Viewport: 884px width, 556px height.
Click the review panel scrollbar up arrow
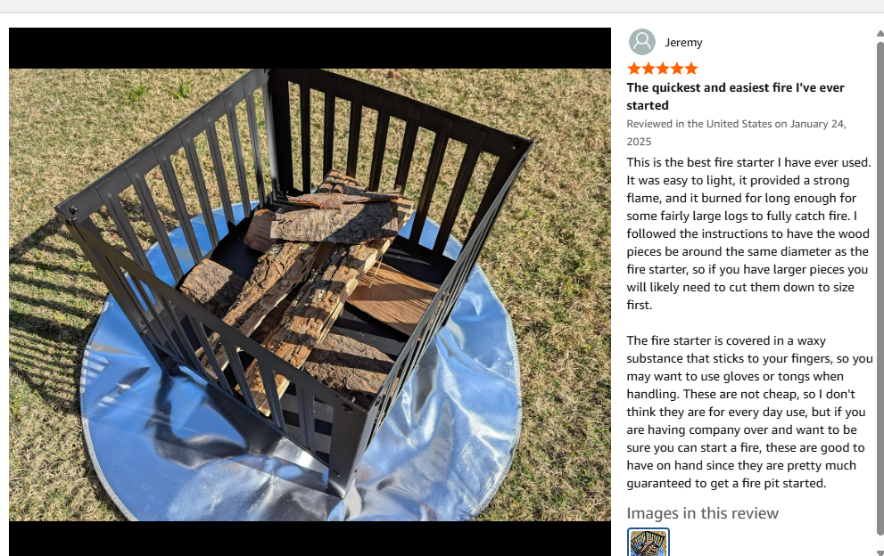click(x=880, y=33)
